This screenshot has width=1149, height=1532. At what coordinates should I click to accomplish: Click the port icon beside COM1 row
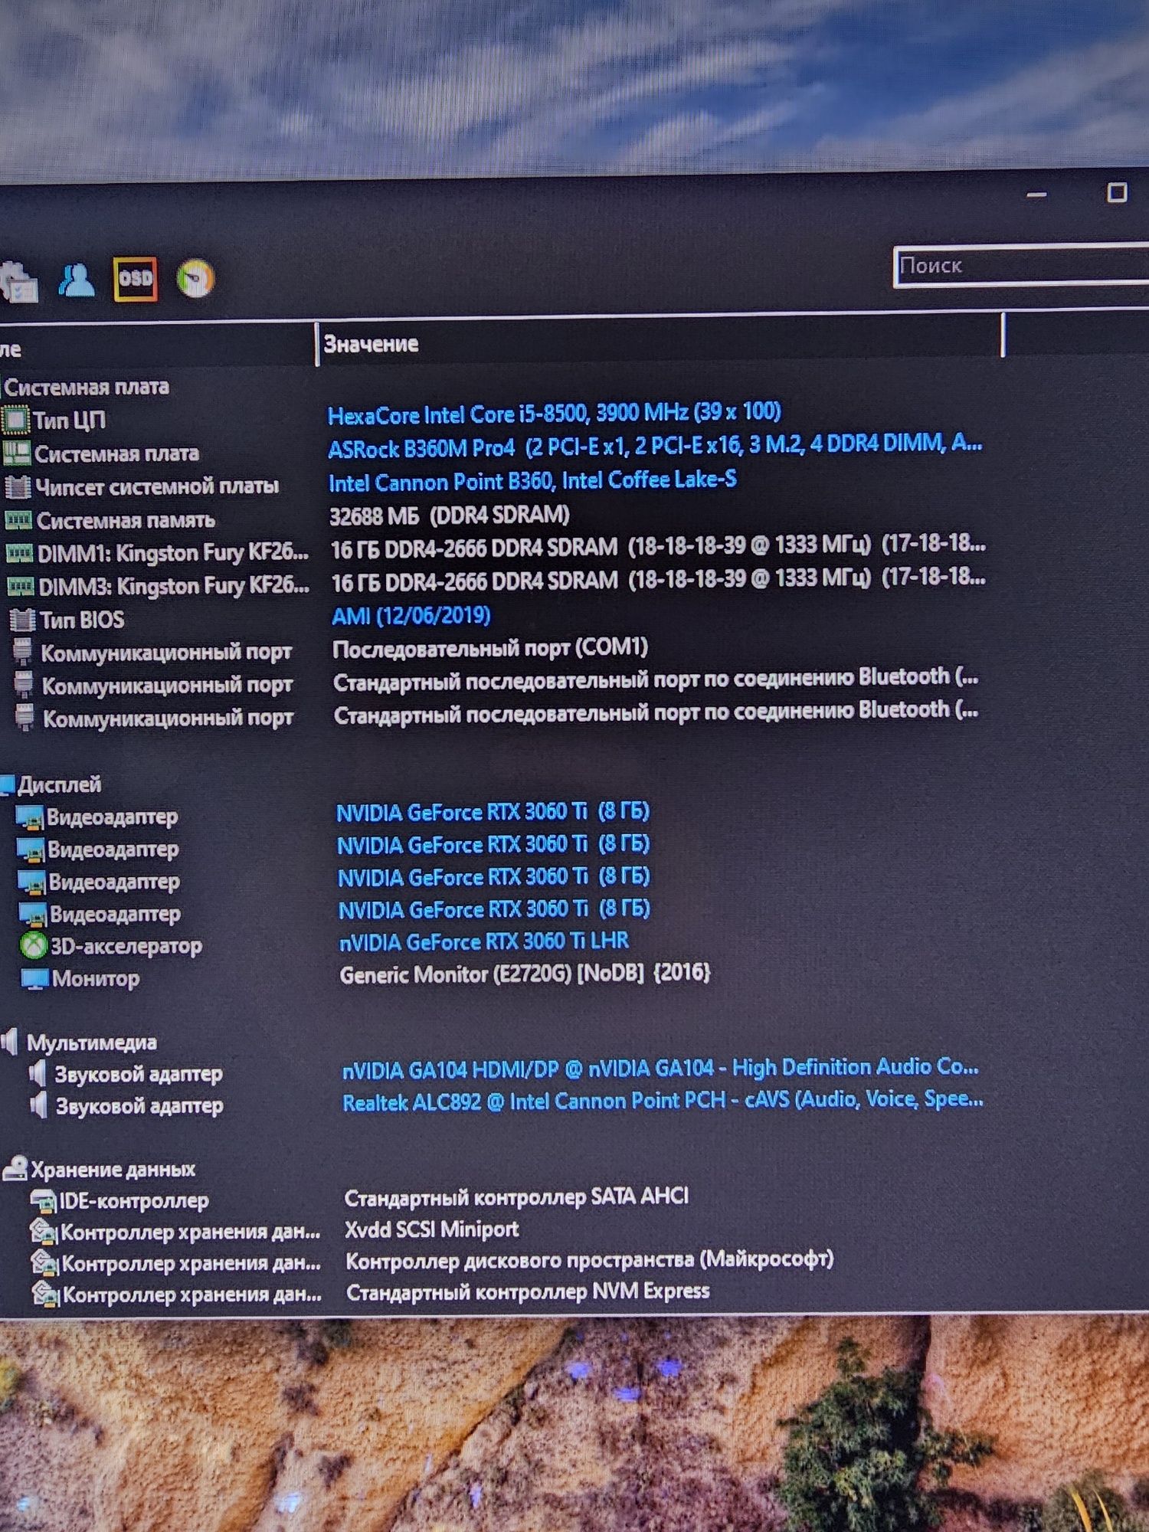(x=23, y=652)
